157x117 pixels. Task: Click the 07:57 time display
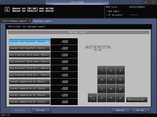(7, 115)
